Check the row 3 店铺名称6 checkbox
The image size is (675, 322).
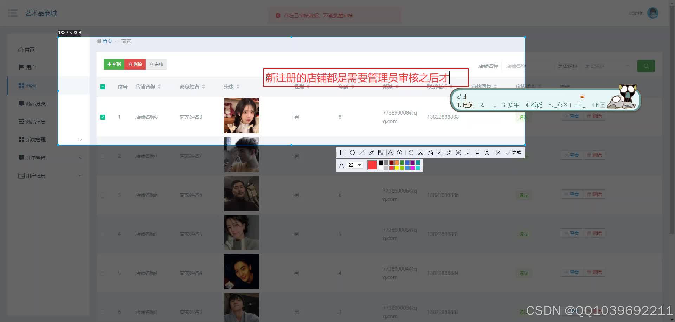point(103,195)
